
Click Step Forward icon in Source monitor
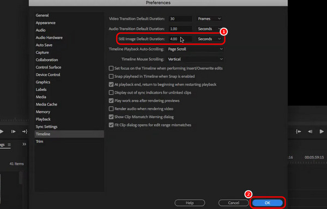(13, 132)
